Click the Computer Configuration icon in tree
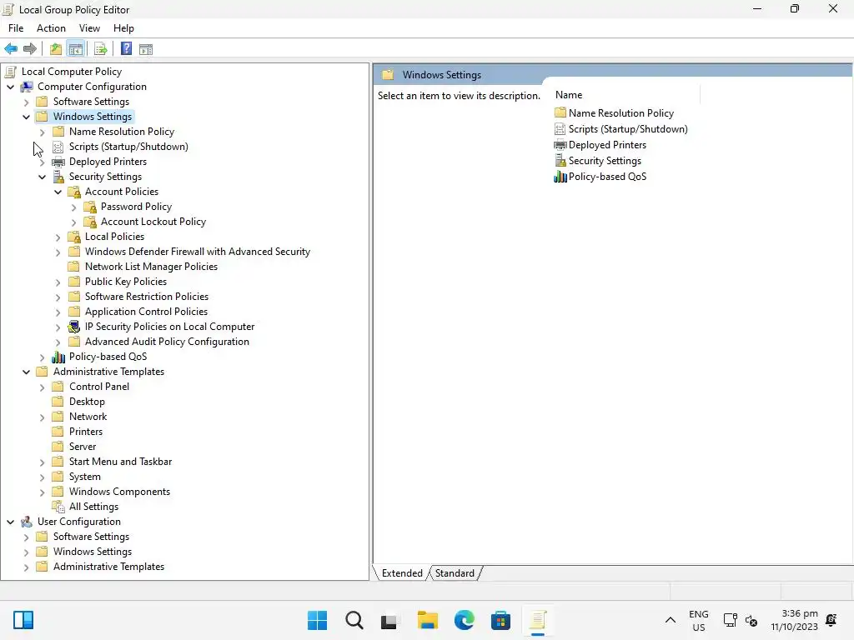The width and height of the screenshot is (854, 640). point(27,87)
